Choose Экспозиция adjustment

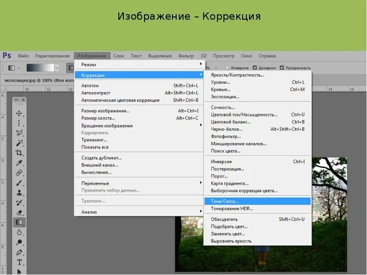(257, 97)
